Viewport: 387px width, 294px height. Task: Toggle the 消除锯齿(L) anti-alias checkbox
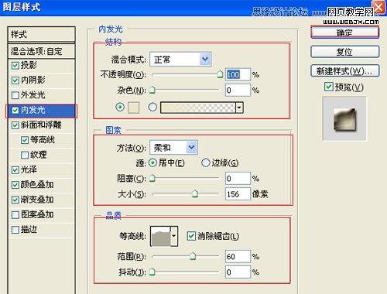click(x=191, y=236)
